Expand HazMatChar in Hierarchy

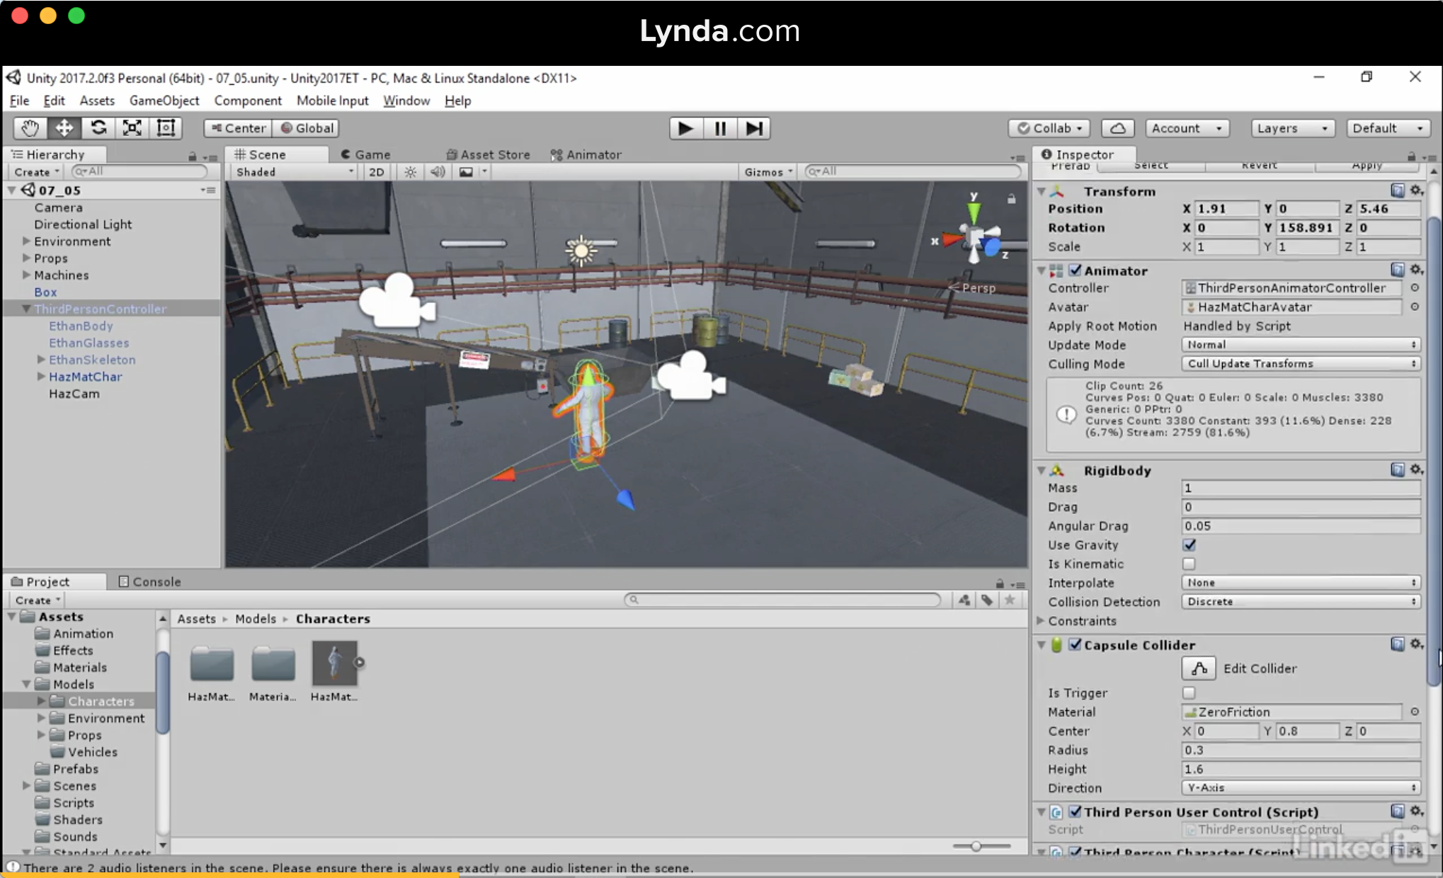pyautogui.click(x=41, y=377)
